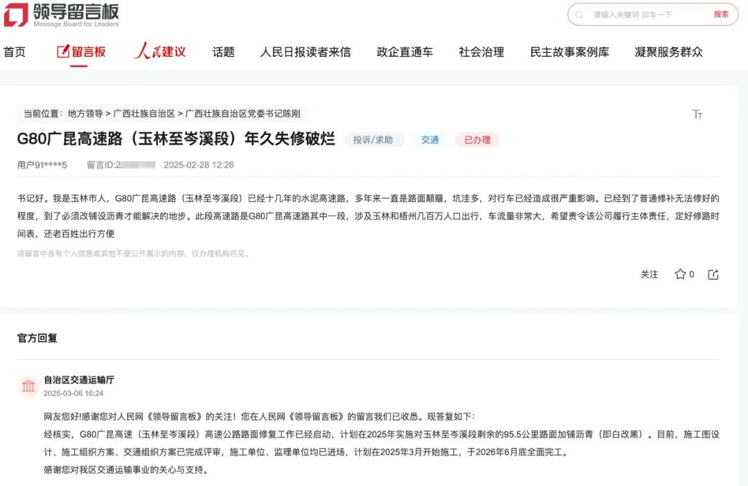Open the 话题 navigation tab
The height and width of the screenshot is (486, 748).
(x=223, y=52)
